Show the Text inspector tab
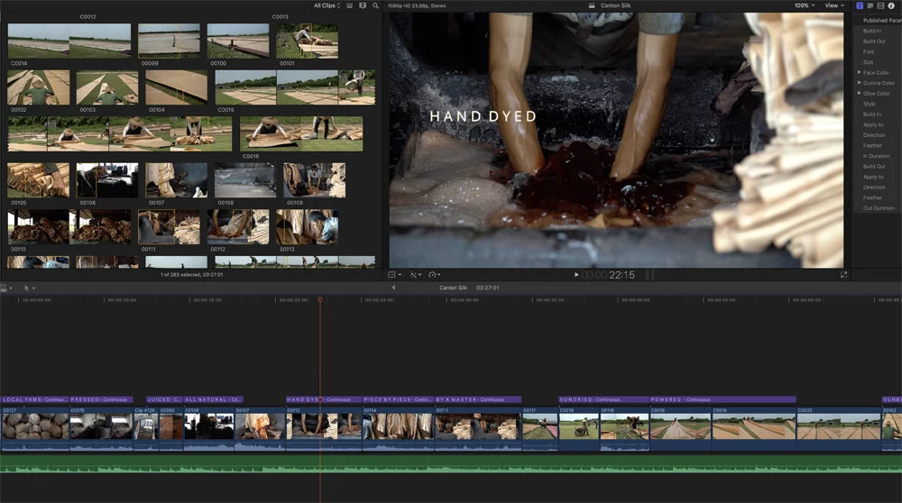The height and width of the screenshot is (503, 902). pyautogui.click(x=860, y=5)
